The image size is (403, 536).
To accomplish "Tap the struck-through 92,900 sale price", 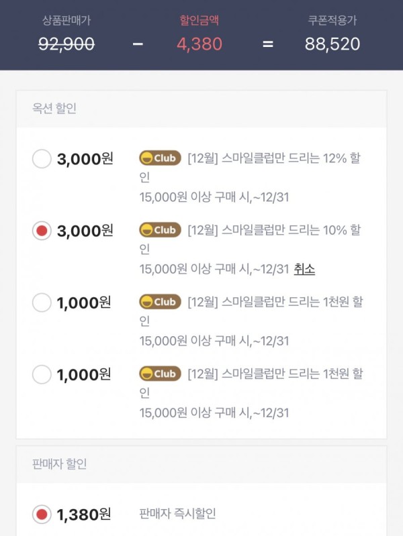I will (x=66, y=44).
